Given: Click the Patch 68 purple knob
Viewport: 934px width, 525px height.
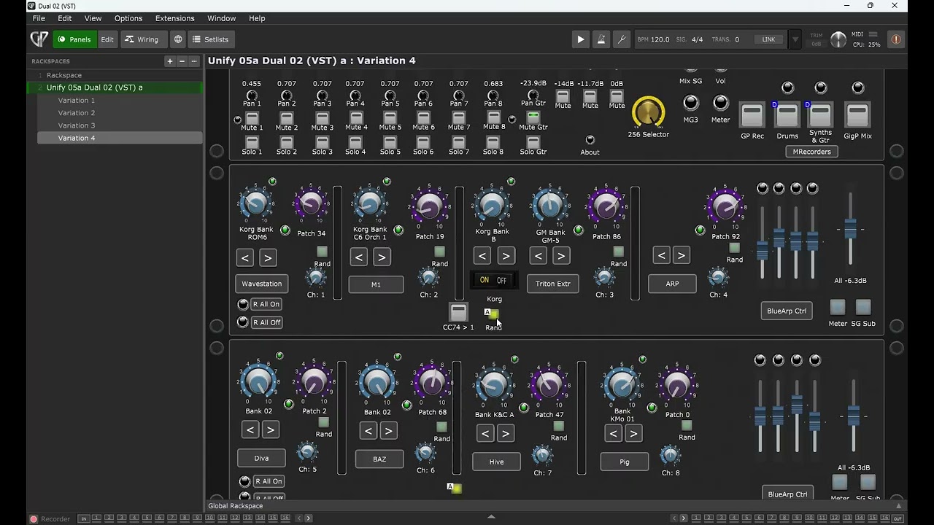Looking at the screenshot, I should [x=432, y=383].
